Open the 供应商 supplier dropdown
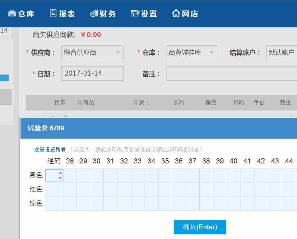 click(x=92, y=53)
